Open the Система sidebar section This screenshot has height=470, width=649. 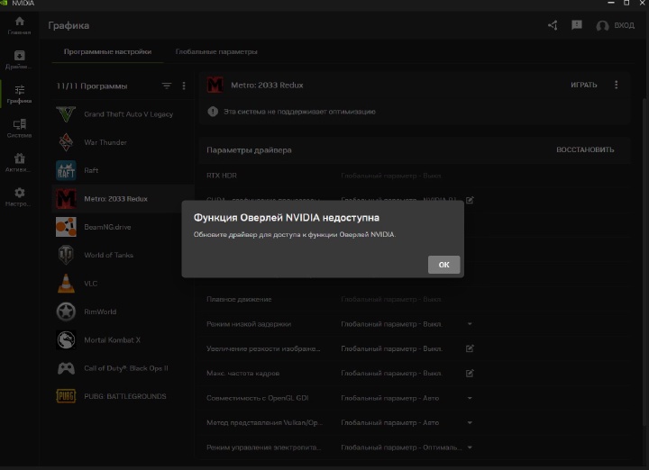pos(20,129)
